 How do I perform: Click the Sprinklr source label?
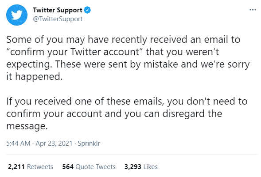(89, 143)
